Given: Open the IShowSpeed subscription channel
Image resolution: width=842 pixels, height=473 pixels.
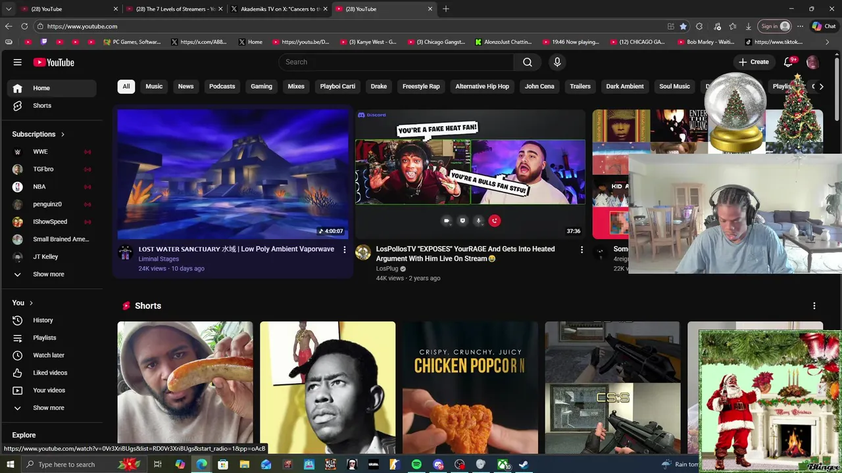Looking at the screenshot, I should pos(51,221).
